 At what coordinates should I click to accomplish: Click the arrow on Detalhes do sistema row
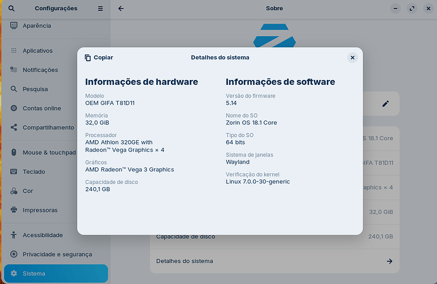389,261
